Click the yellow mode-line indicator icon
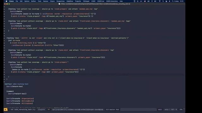 coord(5,110)
